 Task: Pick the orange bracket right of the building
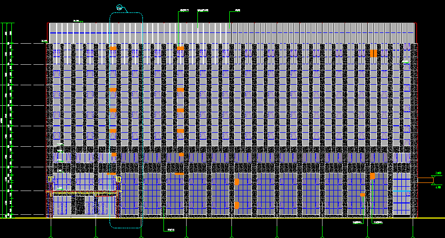426,180
